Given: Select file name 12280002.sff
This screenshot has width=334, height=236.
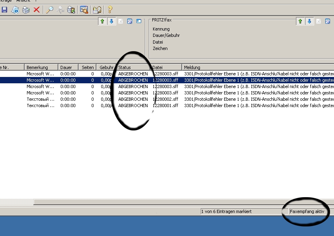Looking at the screenshot, I should pyautogui.click(x=165, y=99).
